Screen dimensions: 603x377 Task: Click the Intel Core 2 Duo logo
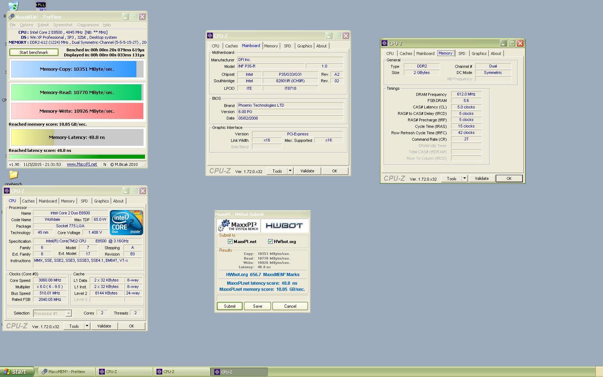(x=127, y=223)
